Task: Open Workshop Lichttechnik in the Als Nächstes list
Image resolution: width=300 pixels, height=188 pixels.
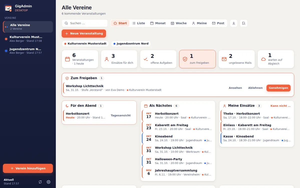Action: click(178, 150)
